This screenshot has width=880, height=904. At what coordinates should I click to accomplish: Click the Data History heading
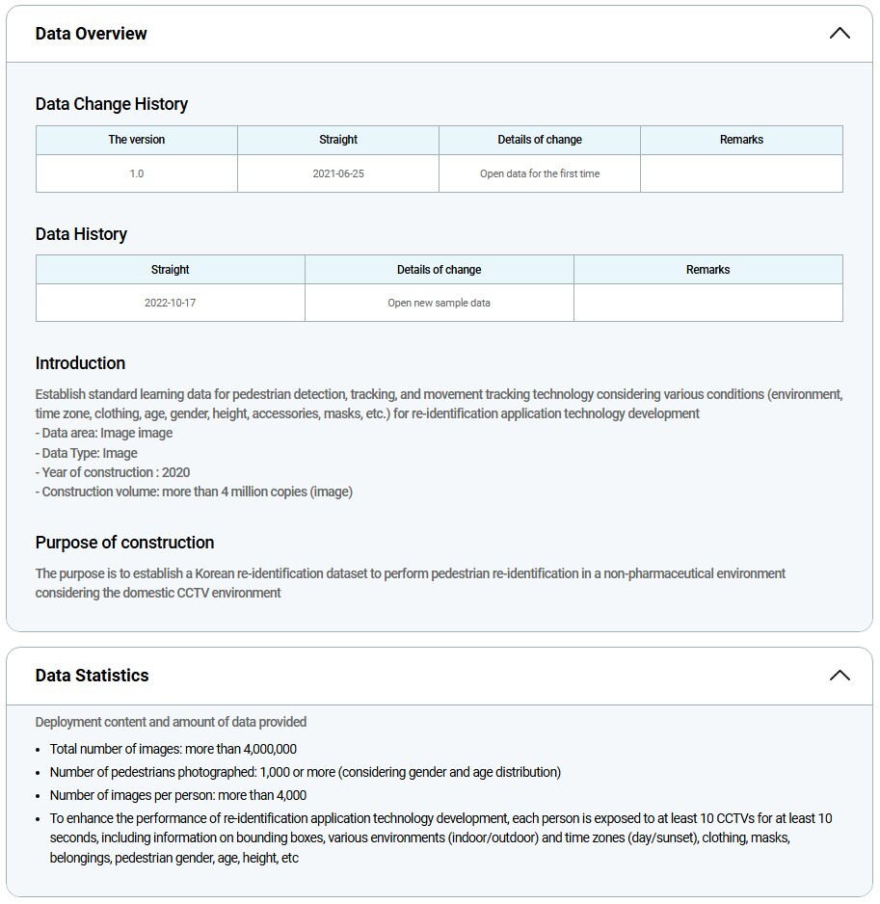point(81,234)
